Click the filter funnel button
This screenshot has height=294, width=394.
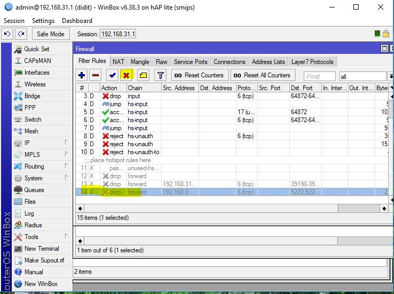coord(161,75)
